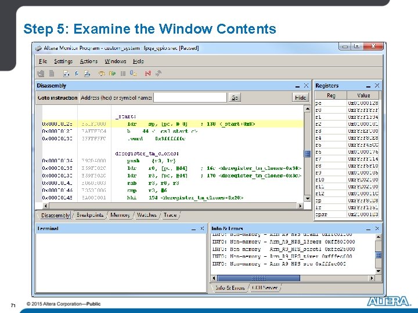
Task: Click Disassembly vertical scrollbar up arrow
Action: point(307,108)
